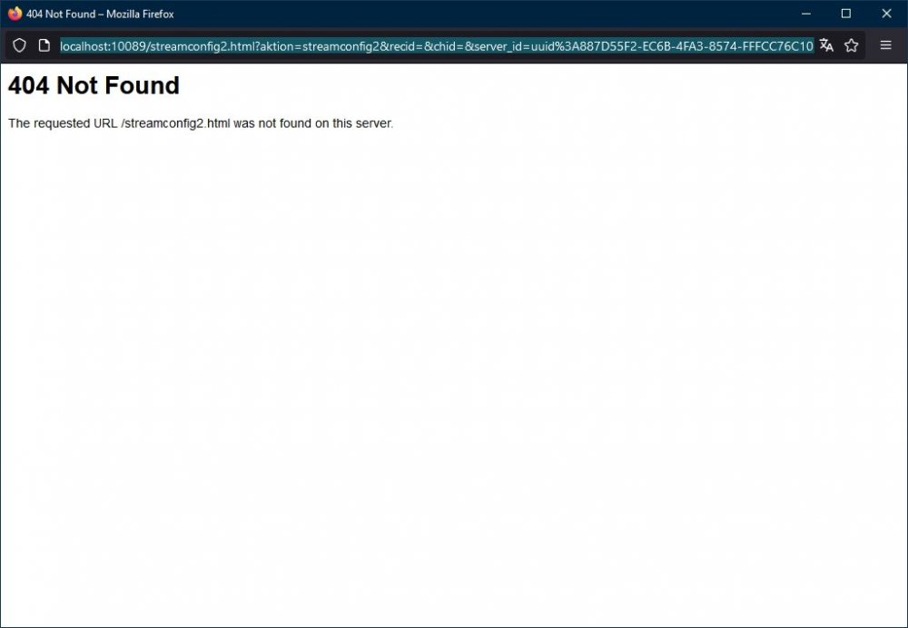Click the "404 Not Found – Mozilla Firefox" window title
This screenshot has width=908, height=628.
[100, 14]
